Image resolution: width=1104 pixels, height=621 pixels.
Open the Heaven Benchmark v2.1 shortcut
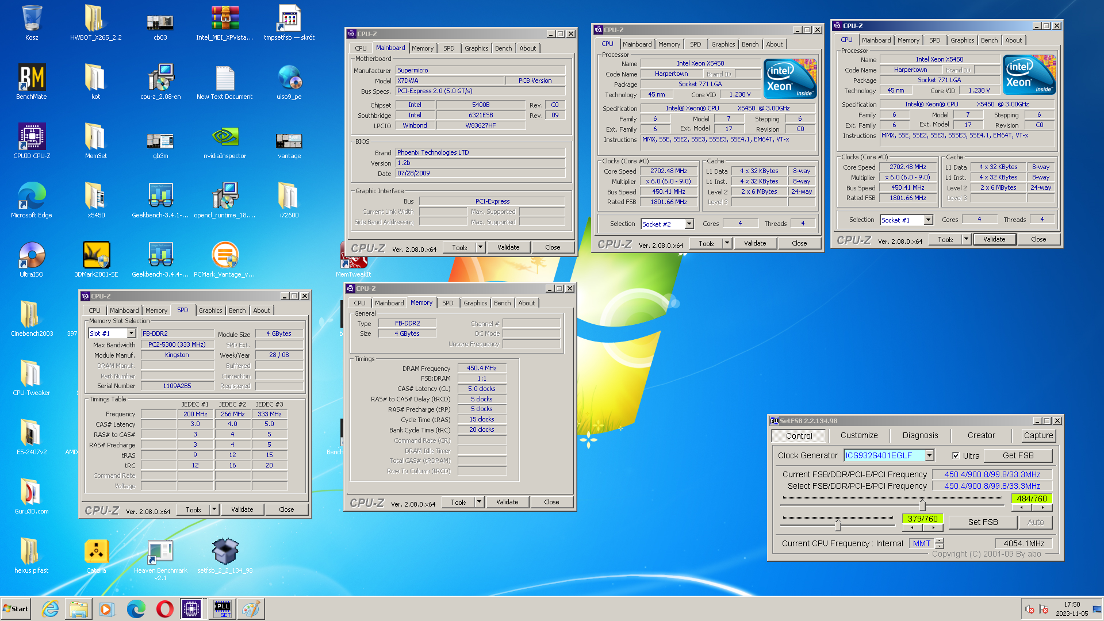point(160,559)
